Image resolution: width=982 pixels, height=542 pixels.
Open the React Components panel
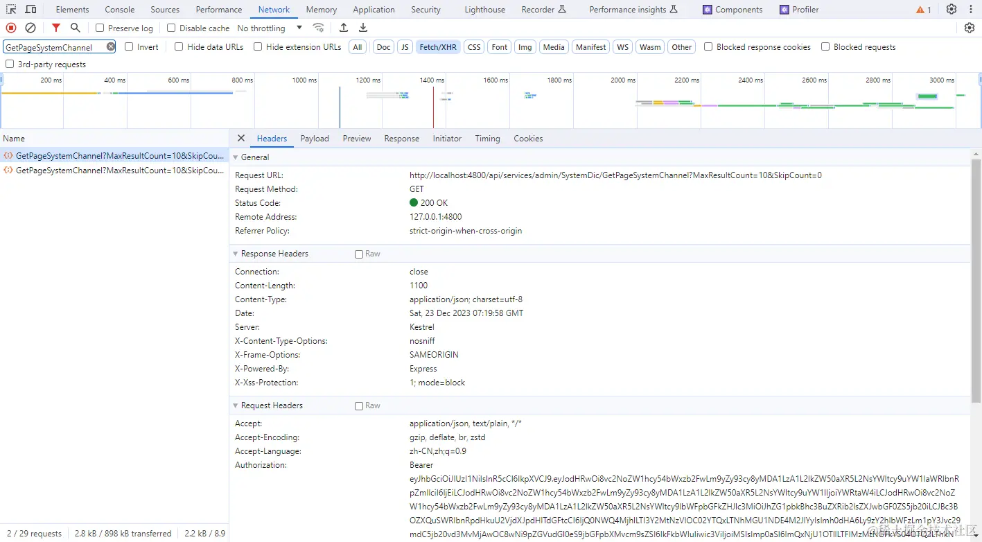[x=733, y=10]
